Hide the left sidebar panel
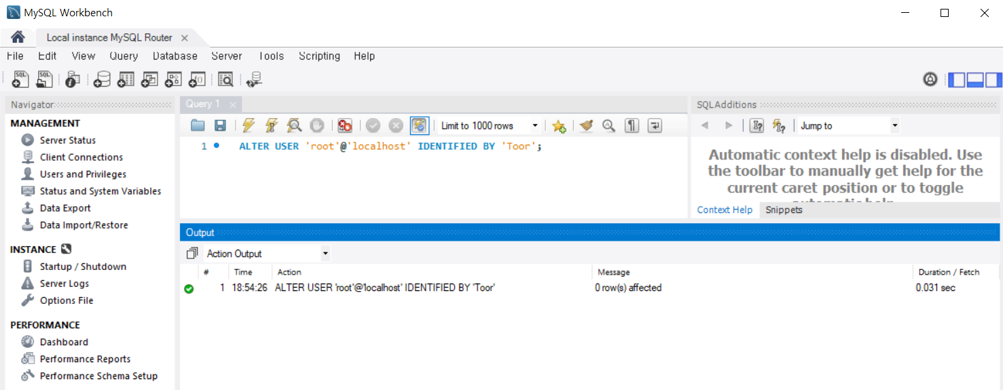The width and height of the screenshot is (1003, 390). 956,79
